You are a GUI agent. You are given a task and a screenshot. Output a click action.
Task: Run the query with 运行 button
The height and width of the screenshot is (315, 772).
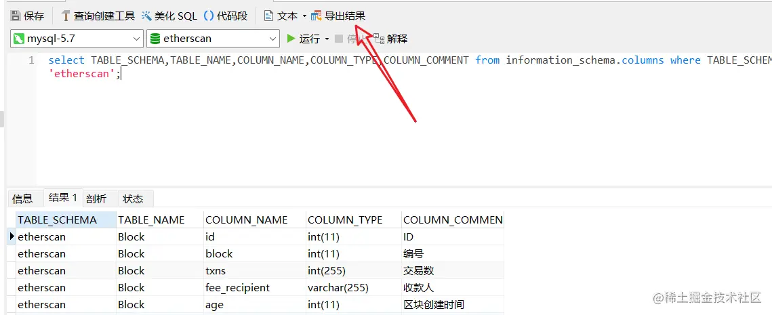tap(303, 39)
